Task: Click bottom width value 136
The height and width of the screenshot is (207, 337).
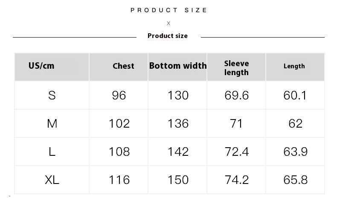Action: 178,124
